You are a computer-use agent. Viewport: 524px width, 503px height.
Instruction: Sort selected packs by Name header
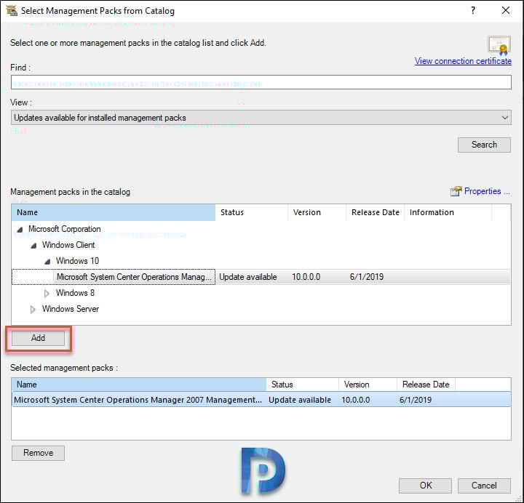pyautogui.click(x=139, y=385)
